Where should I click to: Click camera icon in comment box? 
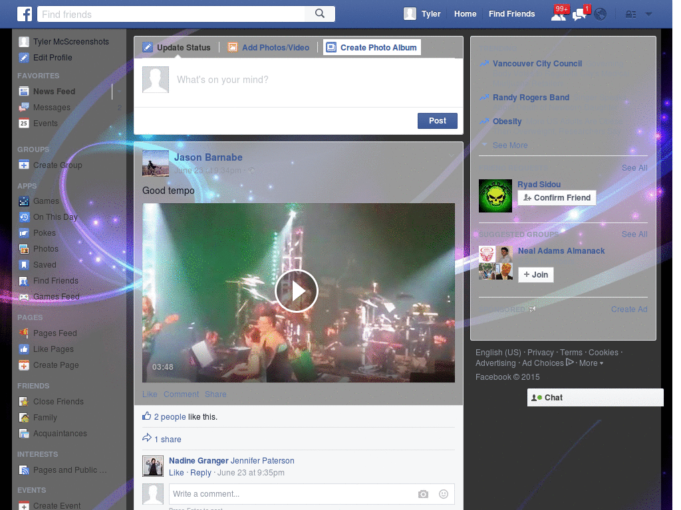point(423,494)
